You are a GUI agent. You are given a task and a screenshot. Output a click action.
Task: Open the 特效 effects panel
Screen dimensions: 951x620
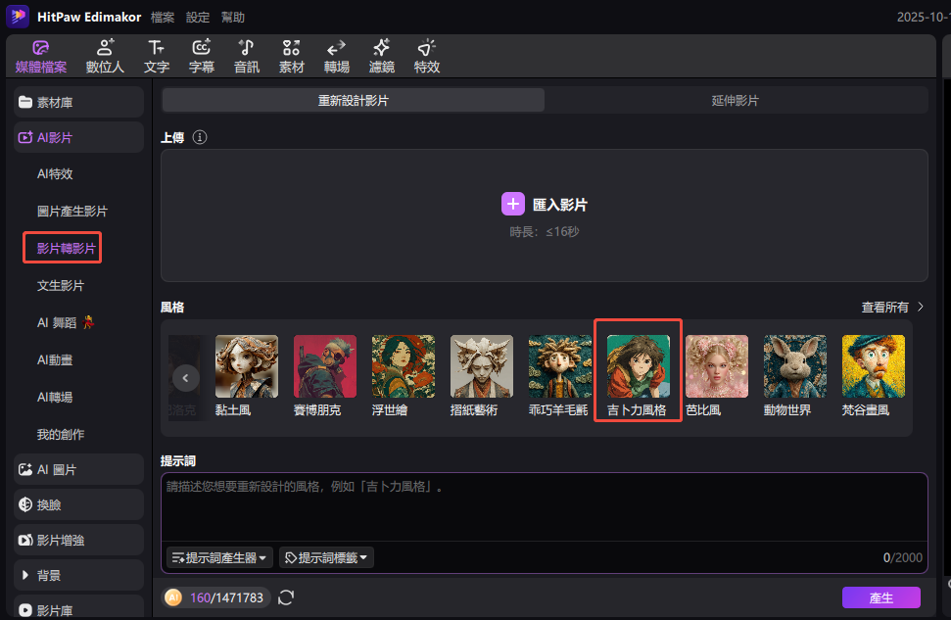point(427,56)
